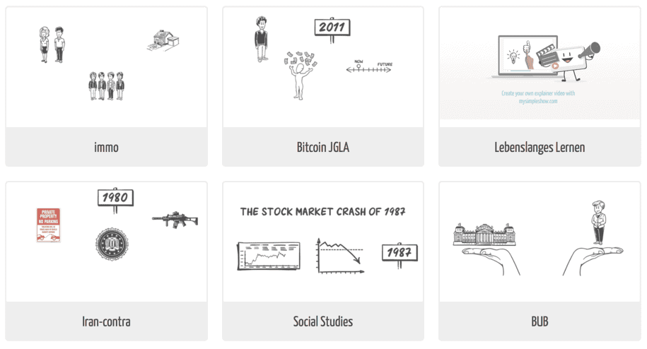Click the rifle illustration in Iran-contra
Viewport: 647px width, 349px height.
pos(175,219)
